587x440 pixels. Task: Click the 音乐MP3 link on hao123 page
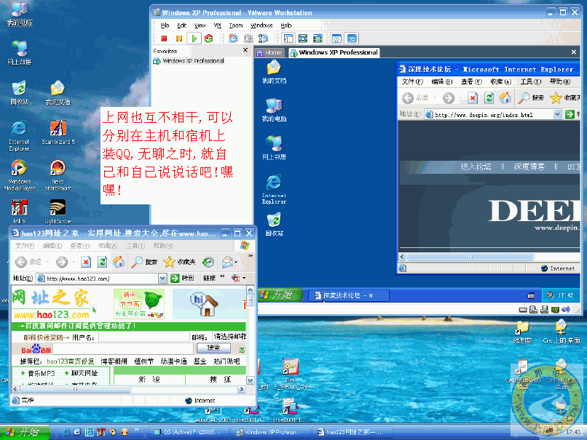pyautogui.click(x=42, y=374)
